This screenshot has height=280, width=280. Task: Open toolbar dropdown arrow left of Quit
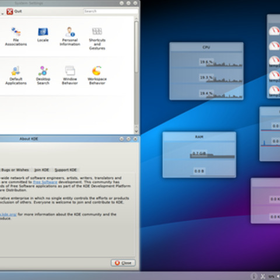[x=2, y=13]
